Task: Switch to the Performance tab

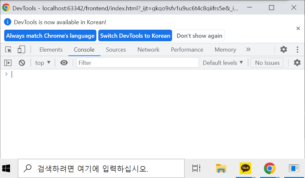Action: (x=187, y=50)
